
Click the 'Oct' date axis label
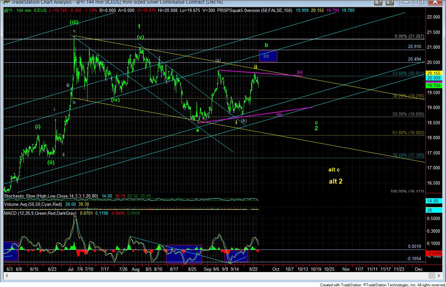tap(276, 269)
